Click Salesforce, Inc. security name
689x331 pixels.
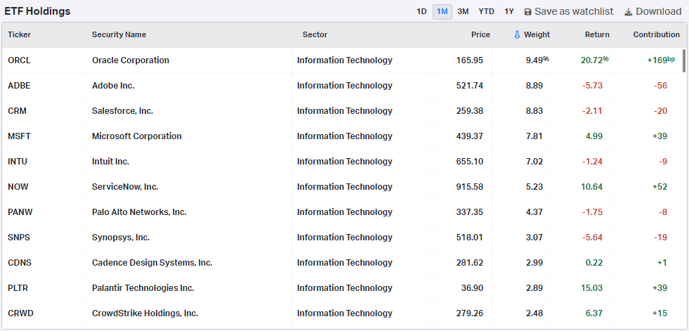click(123, 111)
